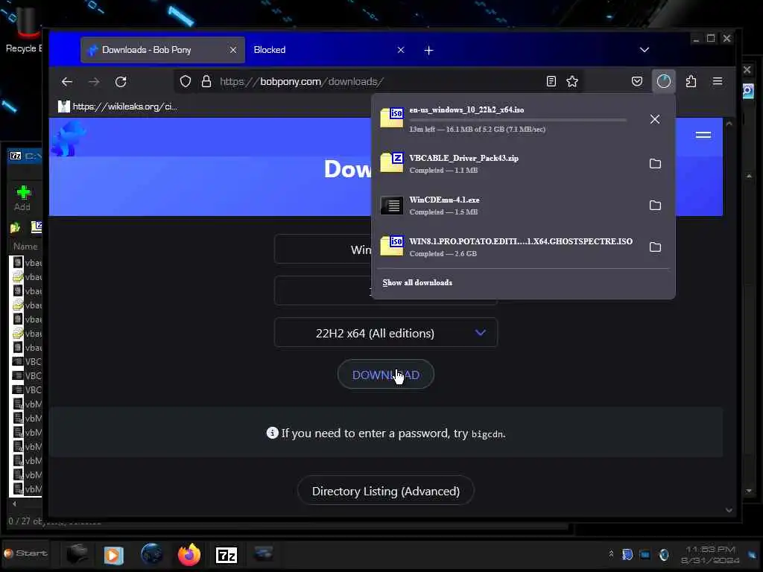Open the 22H2 x64 (All editions) dropdown

pos(386,333)
